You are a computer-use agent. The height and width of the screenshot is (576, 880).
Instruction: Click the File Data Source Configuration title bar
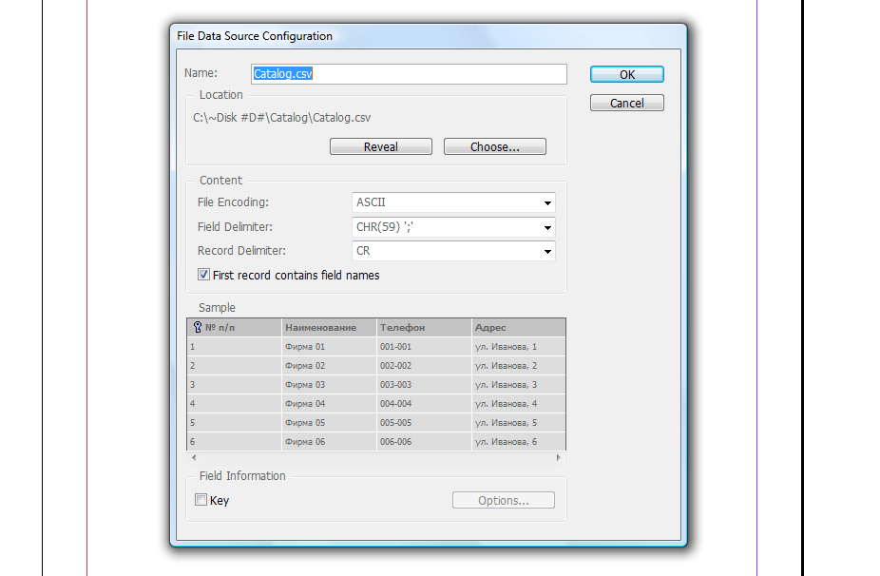(429, 36)
